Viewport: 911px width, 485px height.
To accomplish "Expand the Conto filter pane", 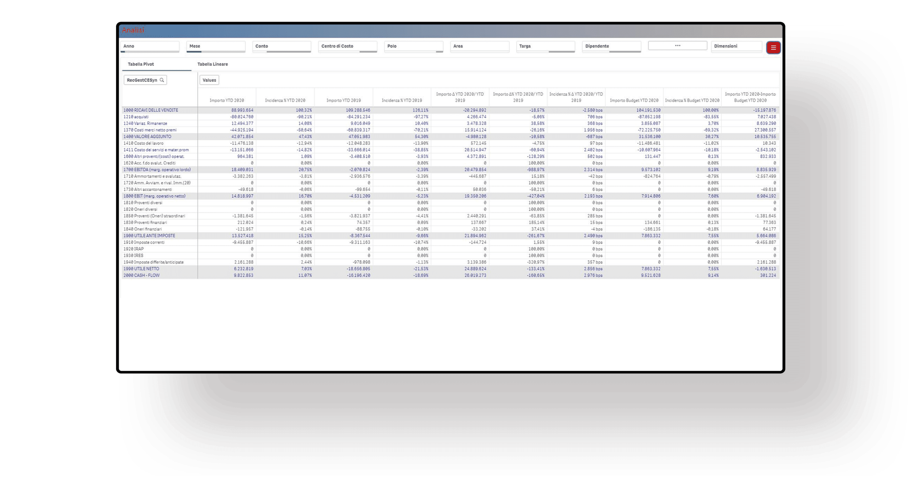I will [x=281, y=46].
